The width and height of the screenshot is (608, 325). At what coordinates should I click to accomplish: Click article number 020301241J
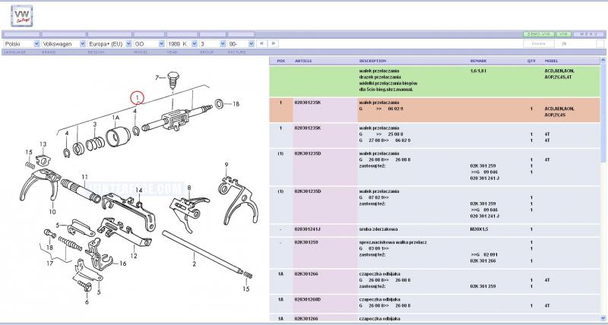[308, 229]
